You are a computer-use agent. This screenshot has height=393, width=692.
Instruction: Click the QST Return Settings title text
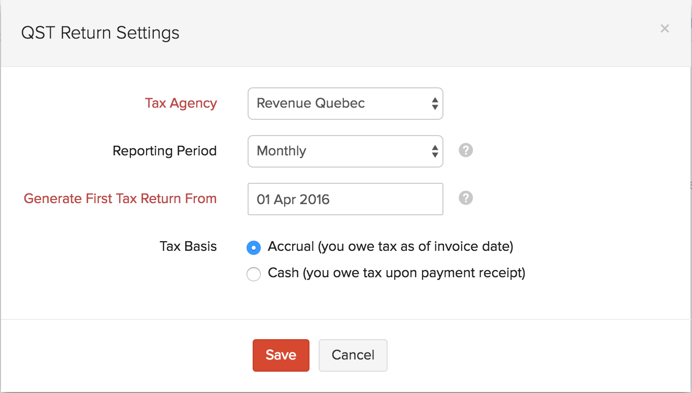[x=100, y=33]
